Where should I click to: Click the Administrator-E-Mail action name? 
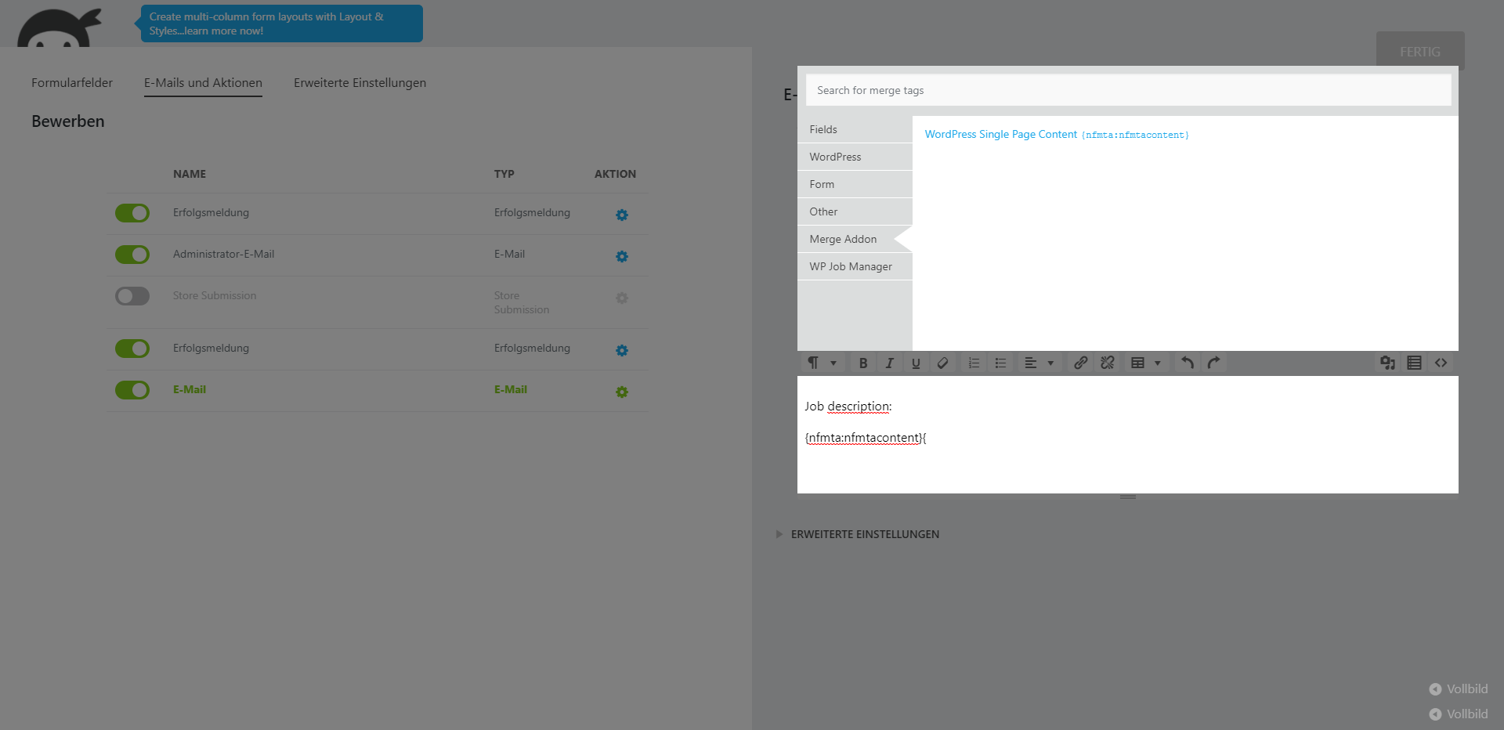click(x=223, y=255)
